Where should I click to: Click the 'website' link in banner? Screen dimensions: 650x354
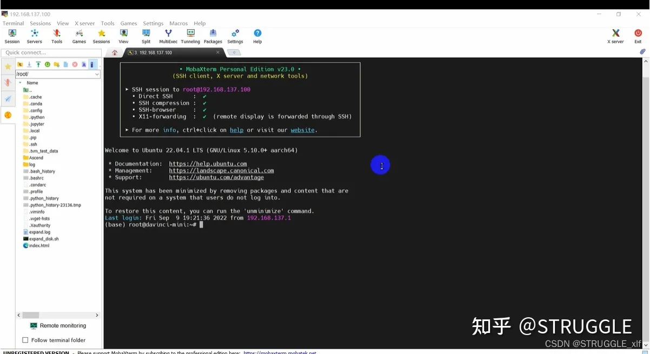tap(302, 130)
